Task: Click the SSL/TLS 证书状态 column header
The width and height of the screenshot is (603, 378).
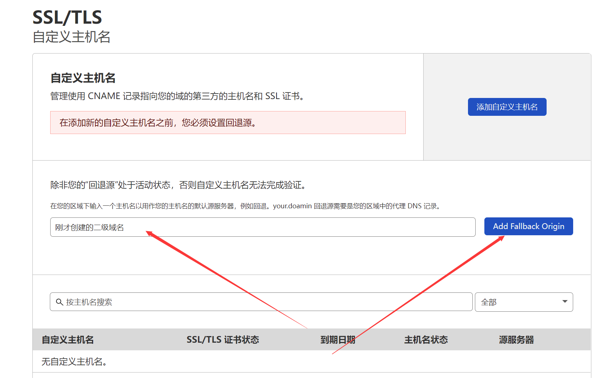Action: [x=223, y=339]
